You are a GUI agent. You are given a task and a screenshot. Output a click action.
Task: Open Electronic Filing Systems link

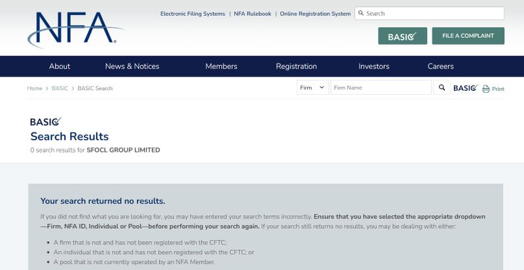point(193,14)
